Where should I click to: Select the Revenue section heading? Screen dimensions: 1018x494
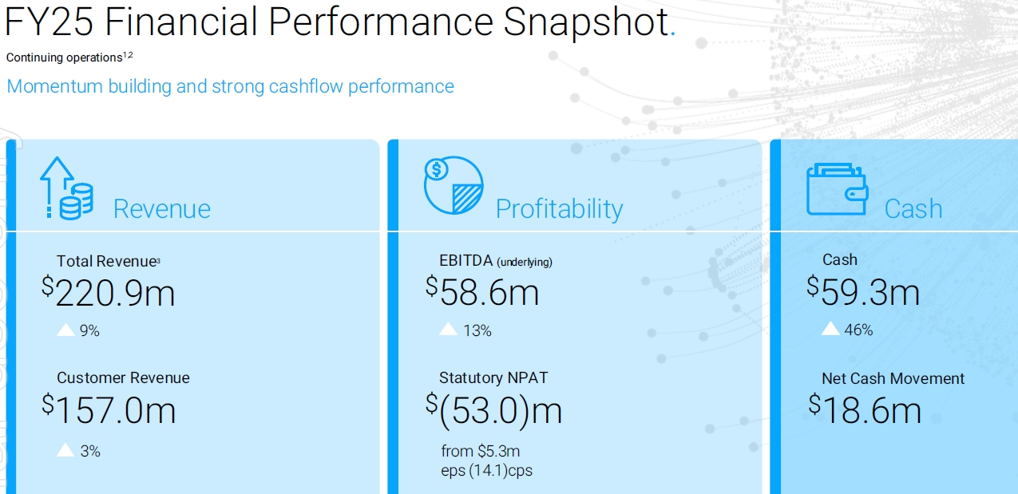pos(162,209)
